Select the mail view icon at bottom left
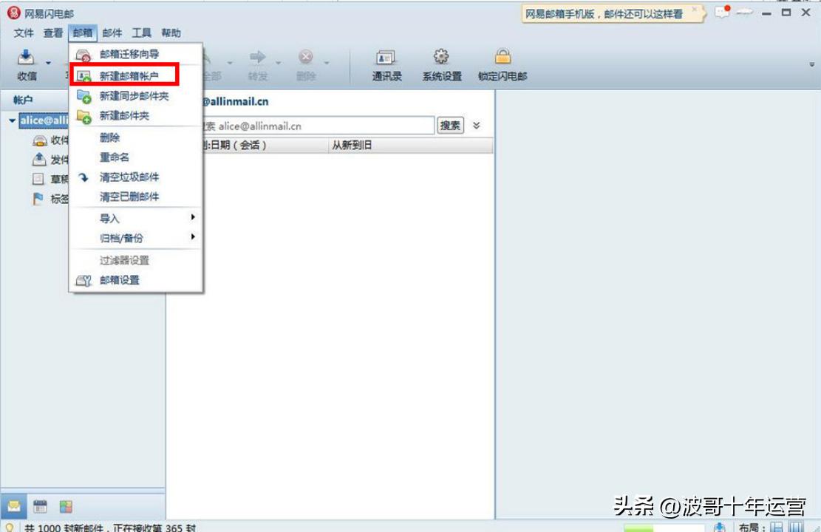Image resolution: width=821 pixels, height=532 pixels. pyautogui.click(x=16, y=506)
